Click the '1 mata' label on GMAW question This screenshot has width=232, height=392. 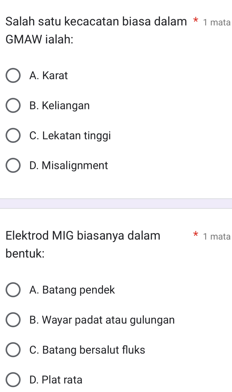217,22
